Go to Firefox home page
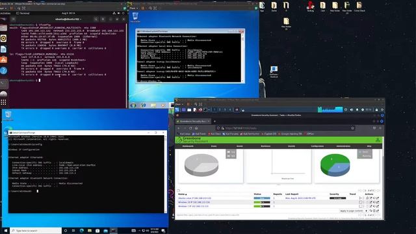Viewport: 416px width, 234px height. (x=196, y=128)
